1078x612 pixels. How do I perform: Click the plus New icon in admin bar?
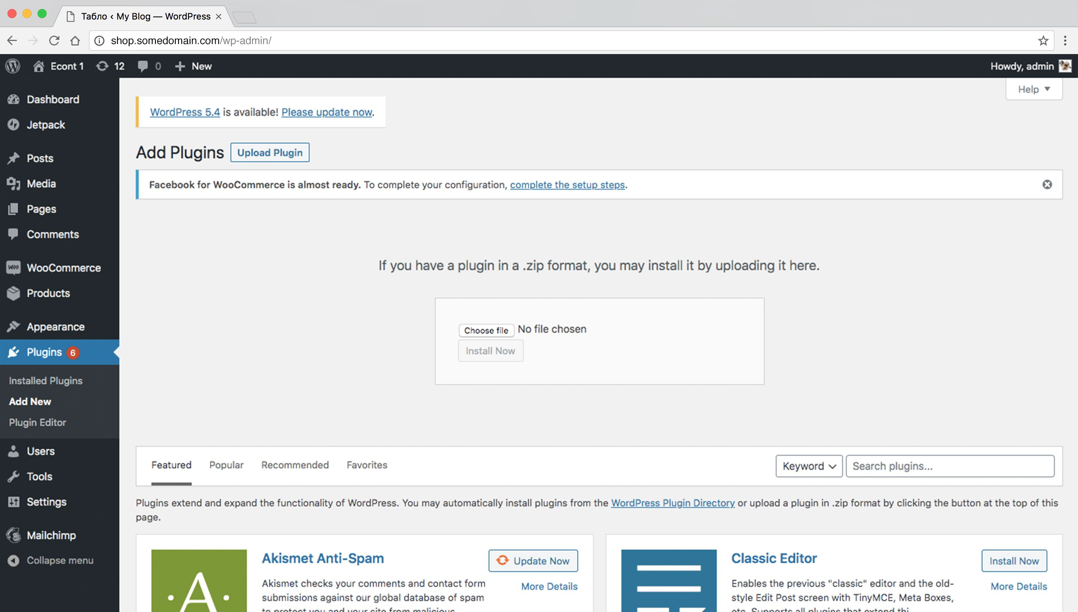tap(180, 66)
